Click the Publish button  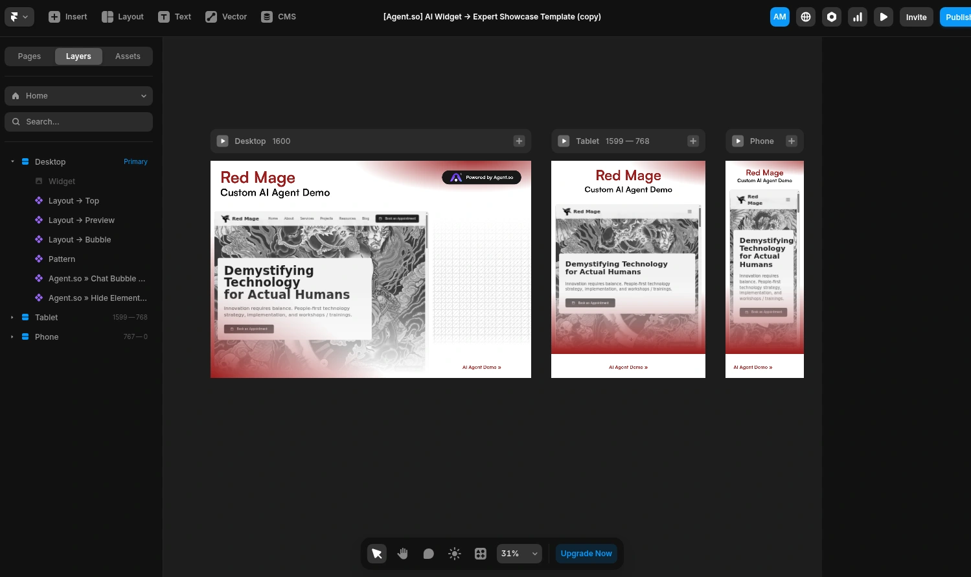click(x=956, y=17)
